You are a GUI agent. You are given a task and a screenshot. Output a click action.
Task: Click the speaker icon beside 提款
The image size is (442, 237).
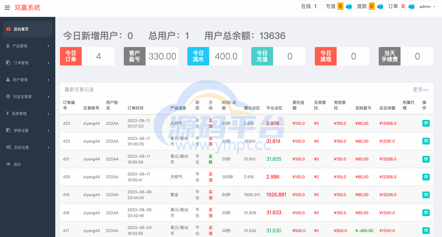(x=380, y=6)
